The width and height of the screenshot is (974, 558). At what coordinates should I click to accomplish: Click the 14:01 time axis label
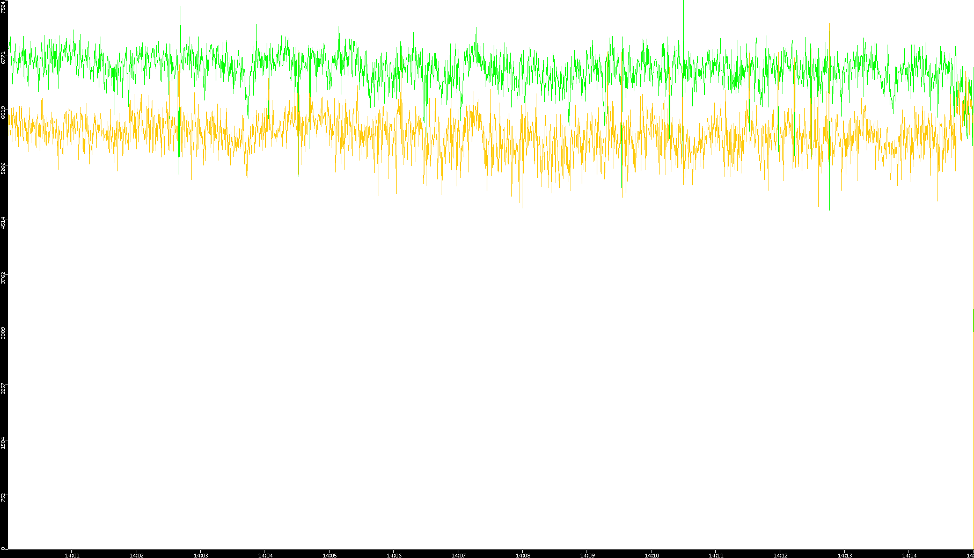click(x=72, y=555)
